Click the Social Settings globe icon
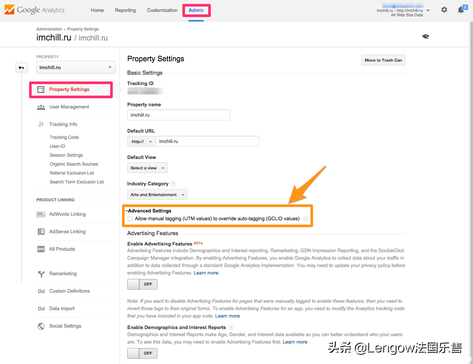This screenshot has width=473, height=364. point(41,326)
